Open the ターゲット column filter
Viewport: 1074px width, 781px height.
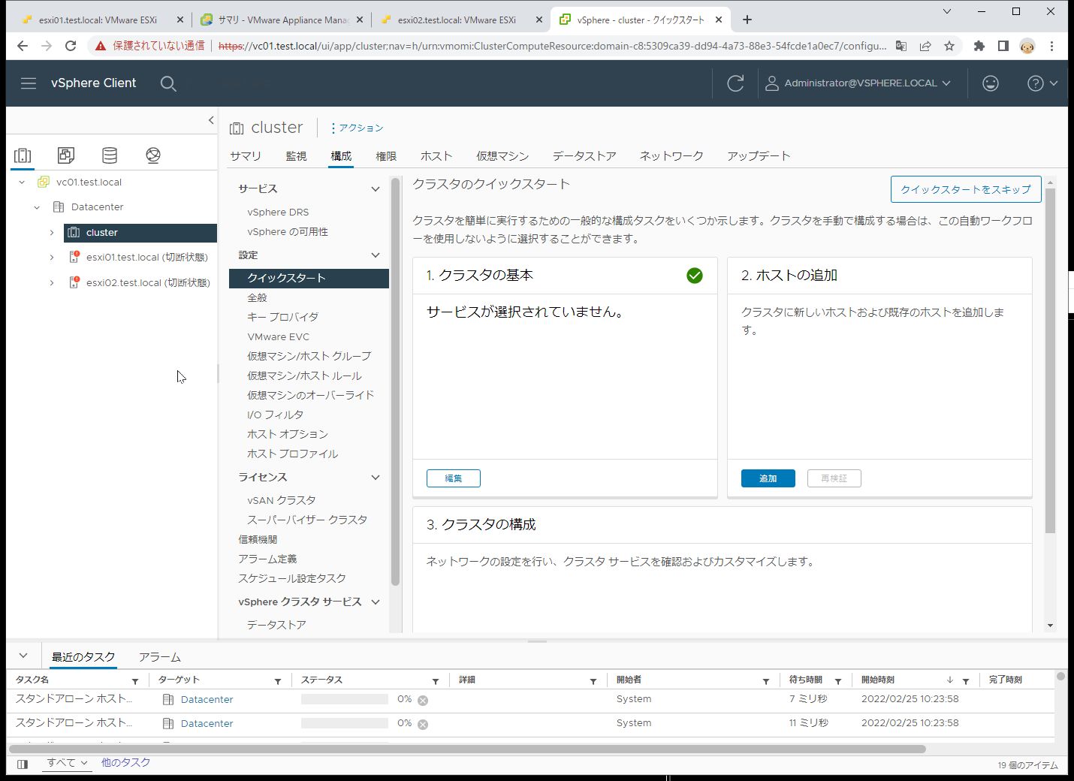(x=278, y=681)
